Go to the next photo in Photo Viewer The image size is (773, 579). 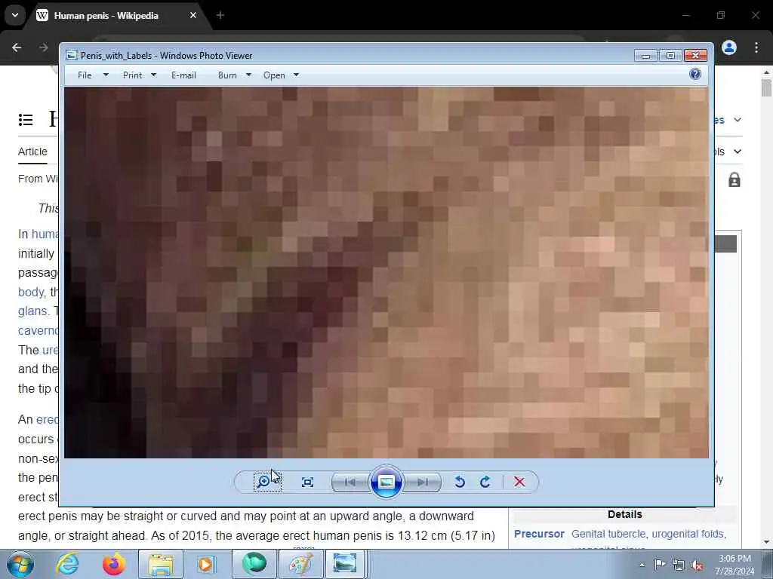pos(423,482)
